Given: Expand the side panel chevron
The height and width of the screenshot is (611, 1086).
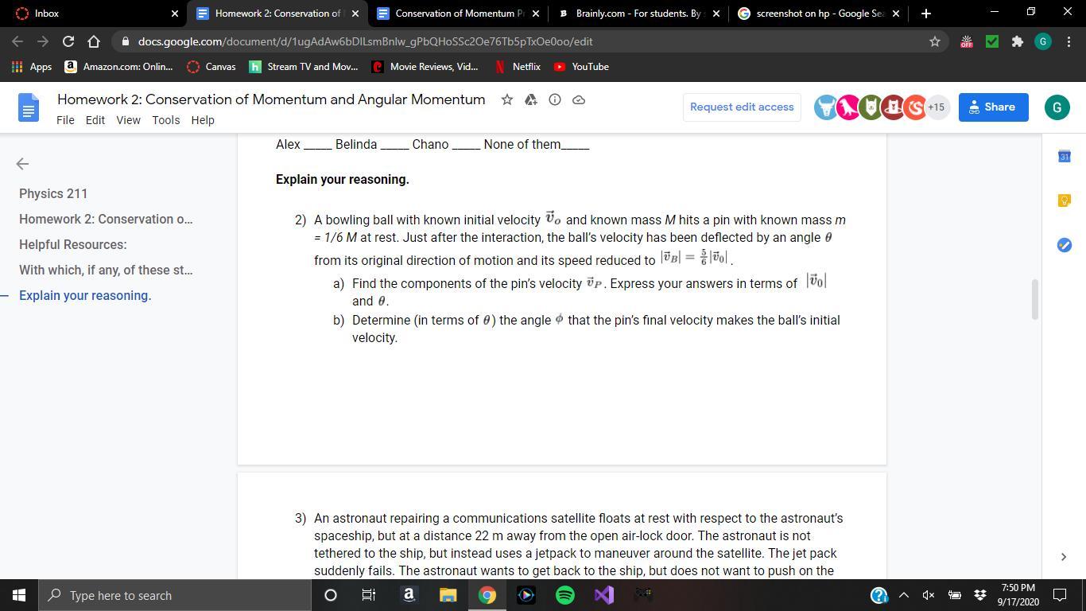Looking at the screenshot, I should click(x=1064, y=557).
